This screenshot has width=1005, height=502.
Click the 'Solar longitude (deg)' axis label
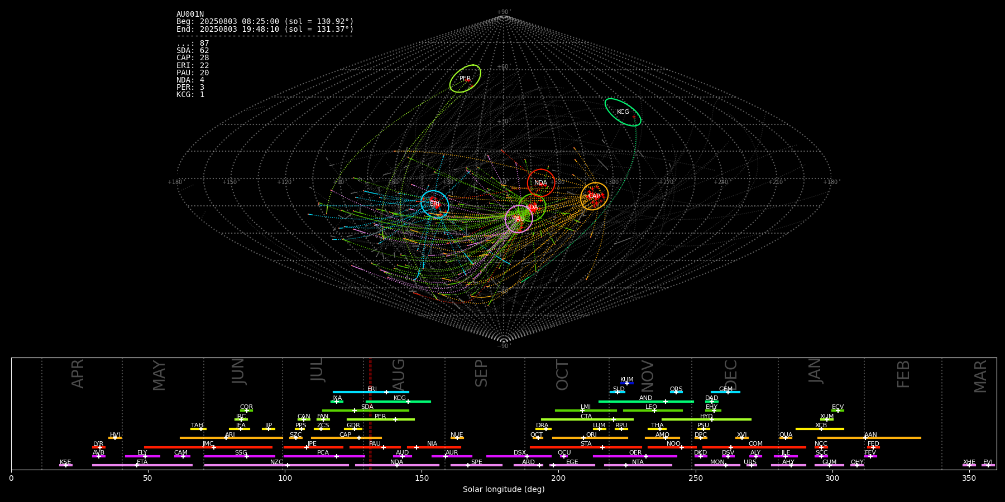tap(504, 490)
